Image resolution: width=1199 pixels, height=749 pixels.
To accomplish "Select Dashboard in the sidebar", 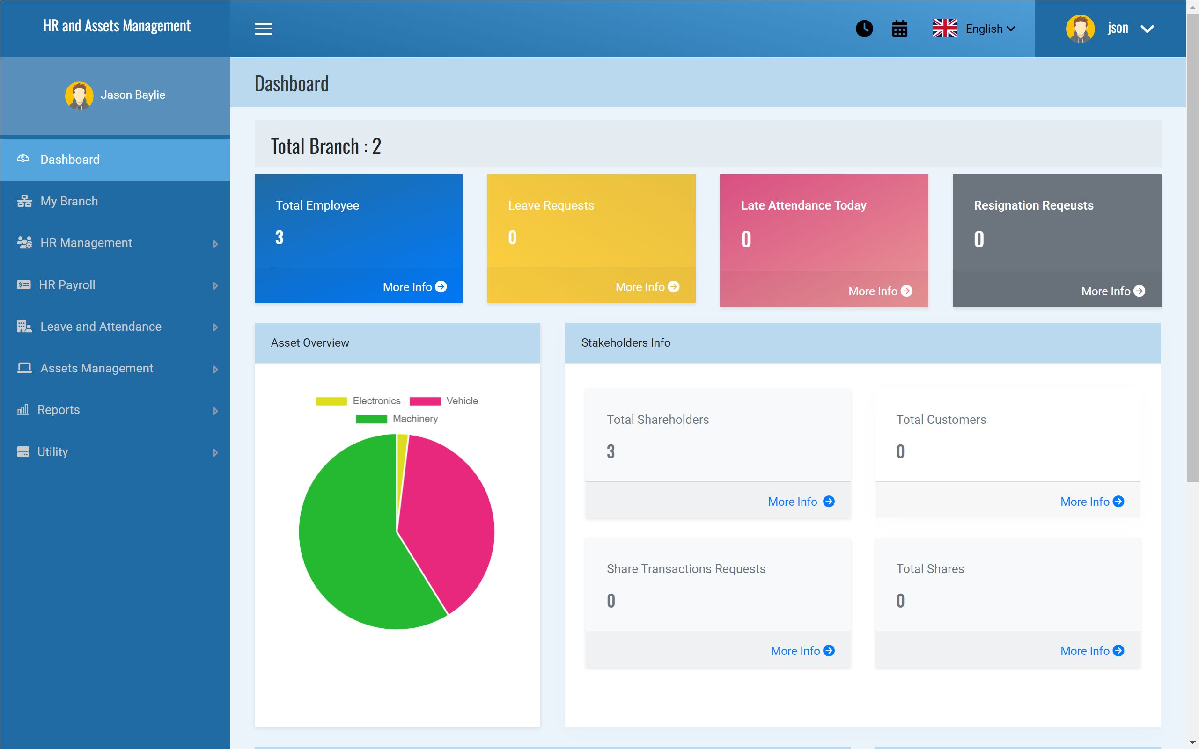I will click(x=115, y=160).
